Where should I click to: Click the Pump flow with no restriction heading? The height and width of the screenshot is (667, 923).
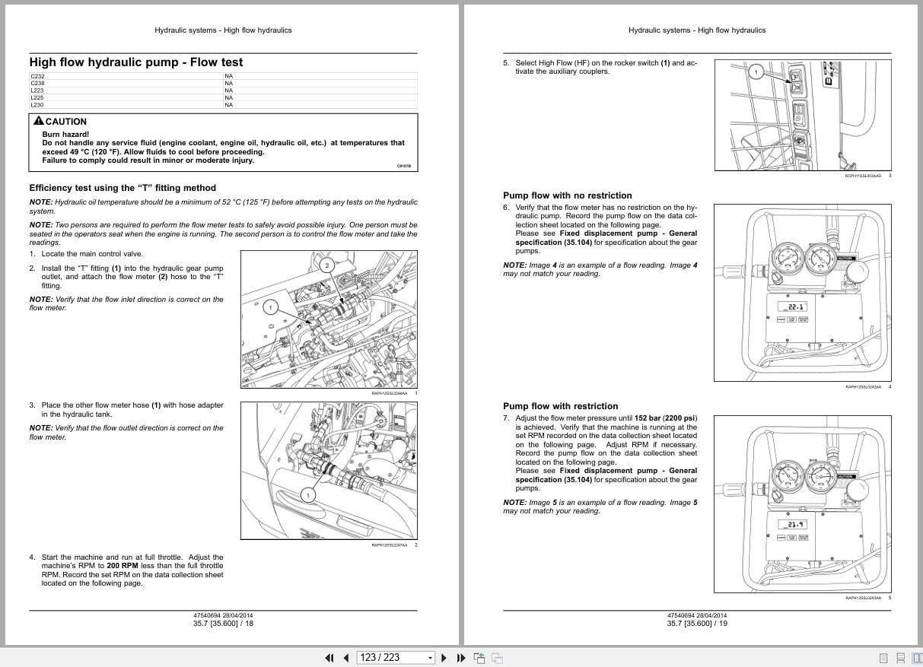click(x=568, y=195)
